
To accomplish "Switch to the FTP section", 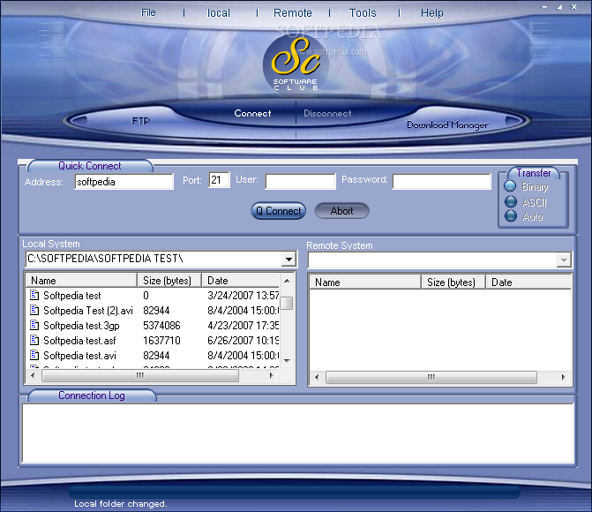I will click(140, 121).
